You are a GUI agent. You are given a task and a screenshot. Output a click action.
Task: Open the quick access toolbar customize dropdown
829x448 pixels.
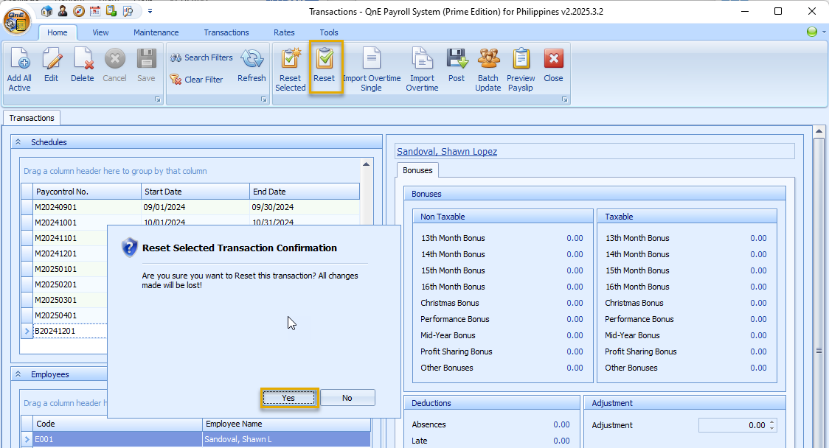point(150,11)
